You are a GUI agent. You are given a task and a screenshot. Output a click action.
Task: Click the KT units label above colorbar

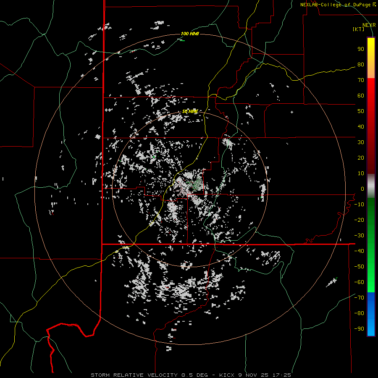click(359, 29)
